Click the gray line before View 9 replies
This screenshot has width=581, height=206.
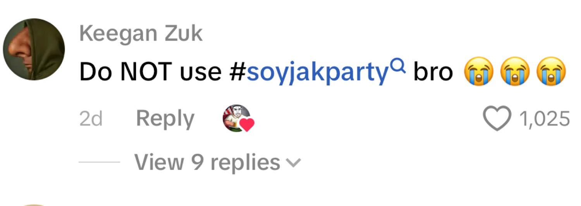(x=100, y=162)
